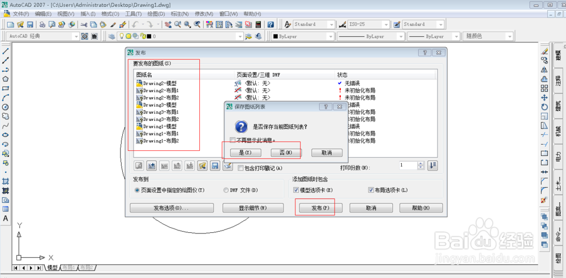Select the Polygon draw tool
Screen dimensions: 566x278
point(6,79)
